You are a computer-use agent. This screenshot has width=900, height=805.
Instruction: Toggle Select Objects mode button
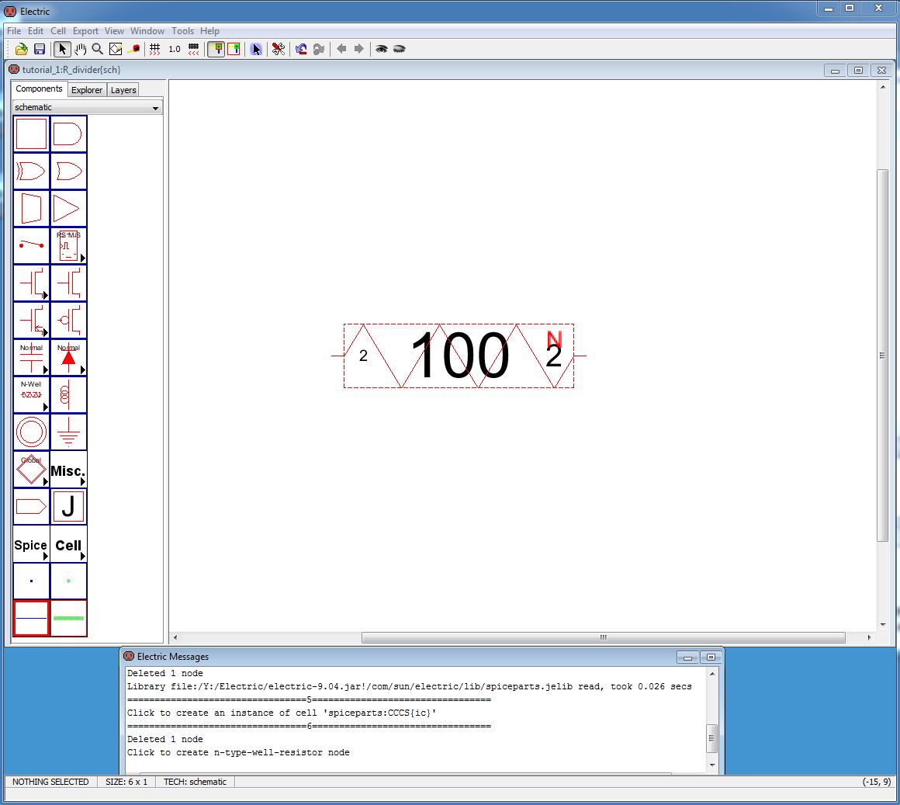click(x=216, y=49)
